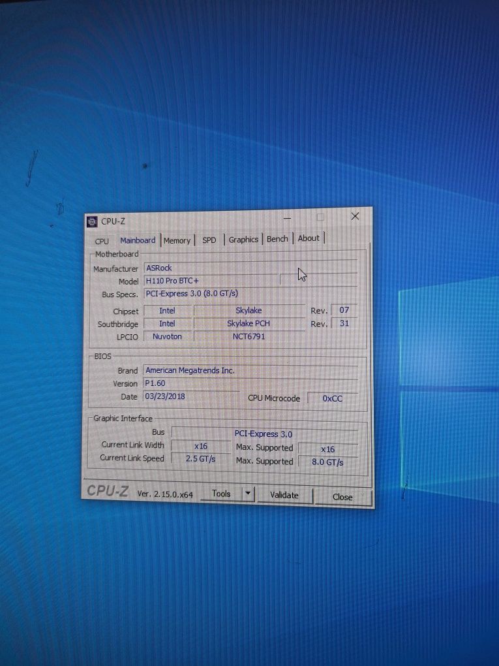Select the ASRock manufacturer field
The width and height of the screenshot is (499, 666).
click(x=250, y=268)
